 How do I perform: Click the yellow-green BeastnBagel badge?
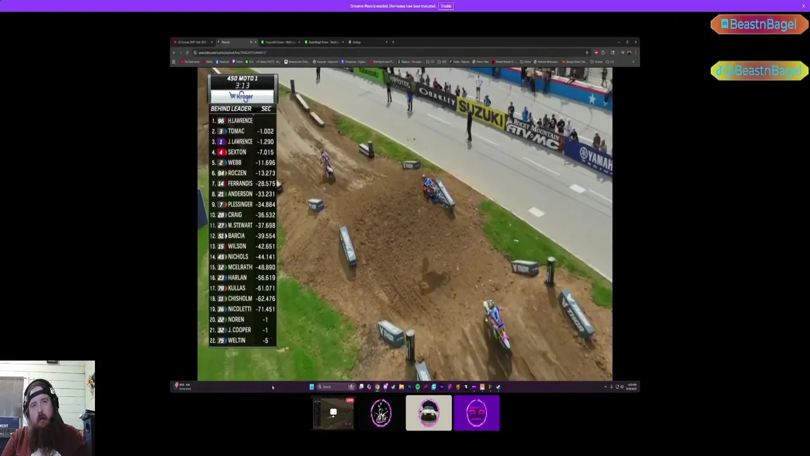pyautogui.click(x=759, y=71)
